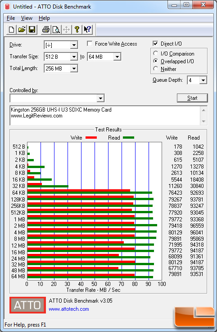This screenshot has width=217, height=332.
Task: Click the Start button
Action: coord(192,98)
